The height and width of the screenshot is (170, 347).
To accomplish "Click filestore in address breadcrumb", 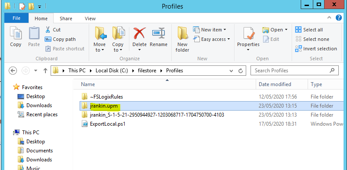I will click(x=147, y=71).
